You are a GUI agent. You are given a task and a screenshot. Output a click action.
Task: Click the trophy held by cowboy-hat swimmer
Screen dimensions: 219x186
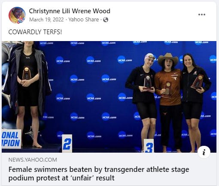point(167,89)
